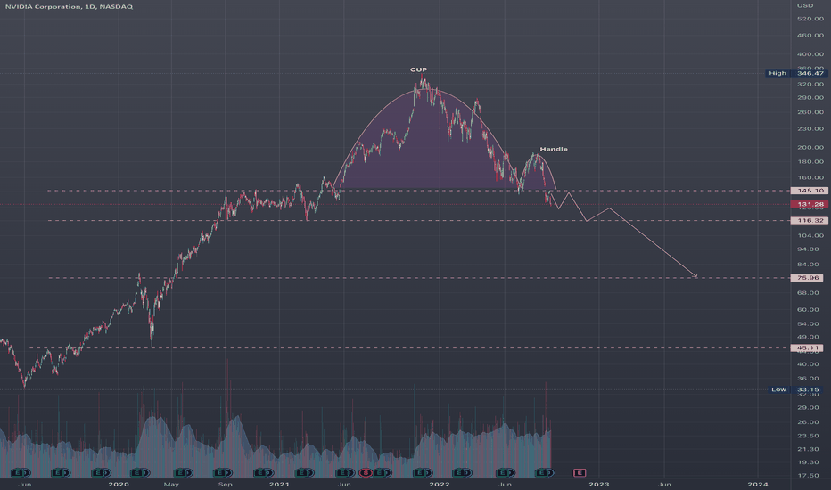
Task: Click the 520.00 price scale value
Action: [810, 19]
